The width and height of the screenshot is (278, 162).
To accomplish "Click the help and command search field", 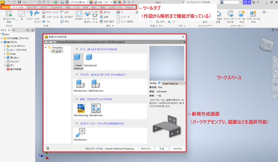I will [x=202, y=2].
